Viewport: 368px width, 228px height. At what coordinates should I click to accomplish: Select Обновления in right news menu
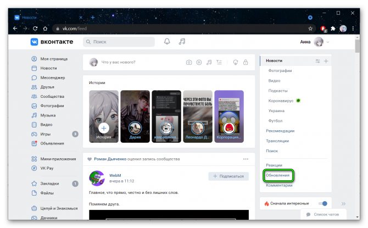(277, 175)
